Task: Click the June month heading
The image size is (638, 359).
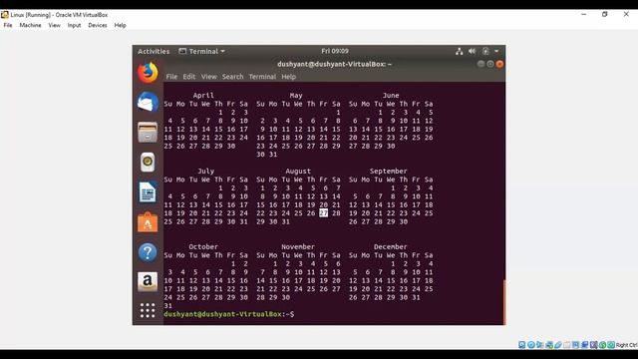Action: pos(391,96)
